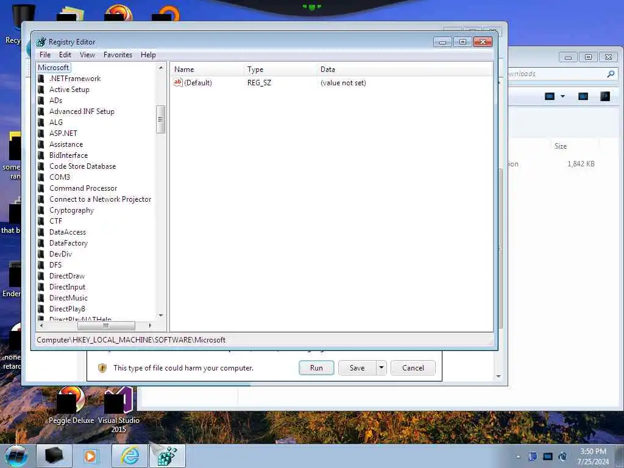Click Save in the download prompt
The height and width of the screenshot is (468, 624).
[357, 368]
